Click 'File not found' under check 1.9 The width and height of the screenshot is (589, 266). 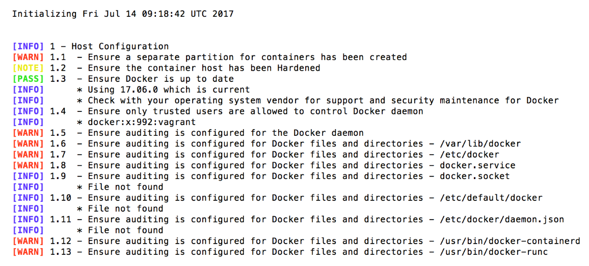[125, 187]
